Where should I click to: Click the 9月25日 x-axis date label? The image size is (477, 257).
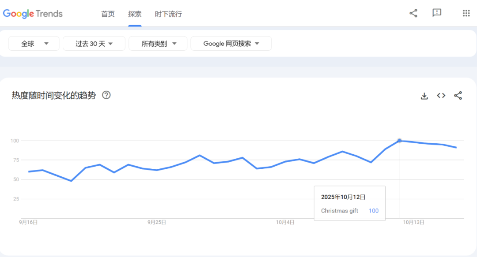[157, 223]
